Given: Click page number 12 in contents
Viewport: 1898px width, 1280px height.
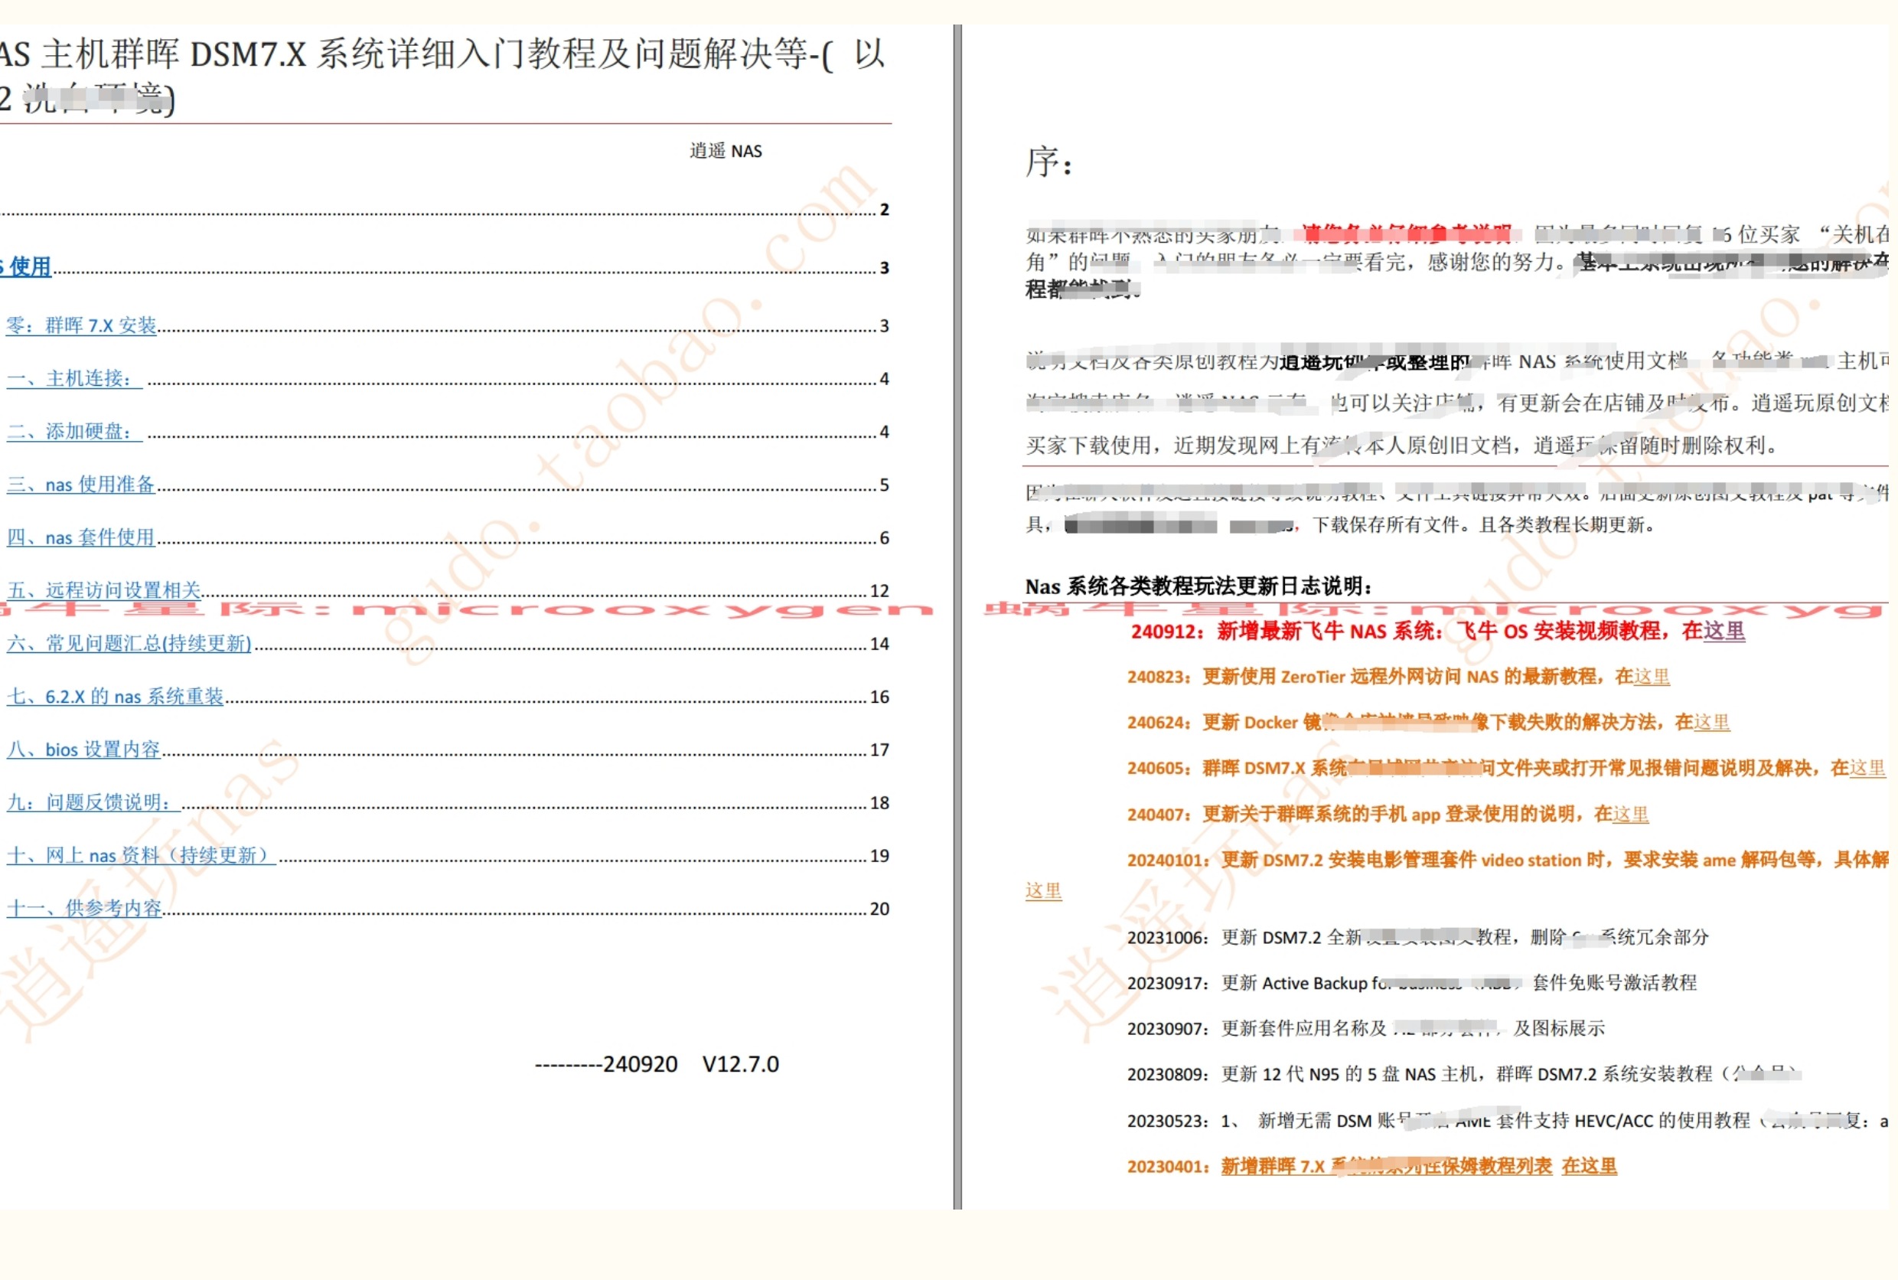Looking at the screenshot, I should coord(879,591).
